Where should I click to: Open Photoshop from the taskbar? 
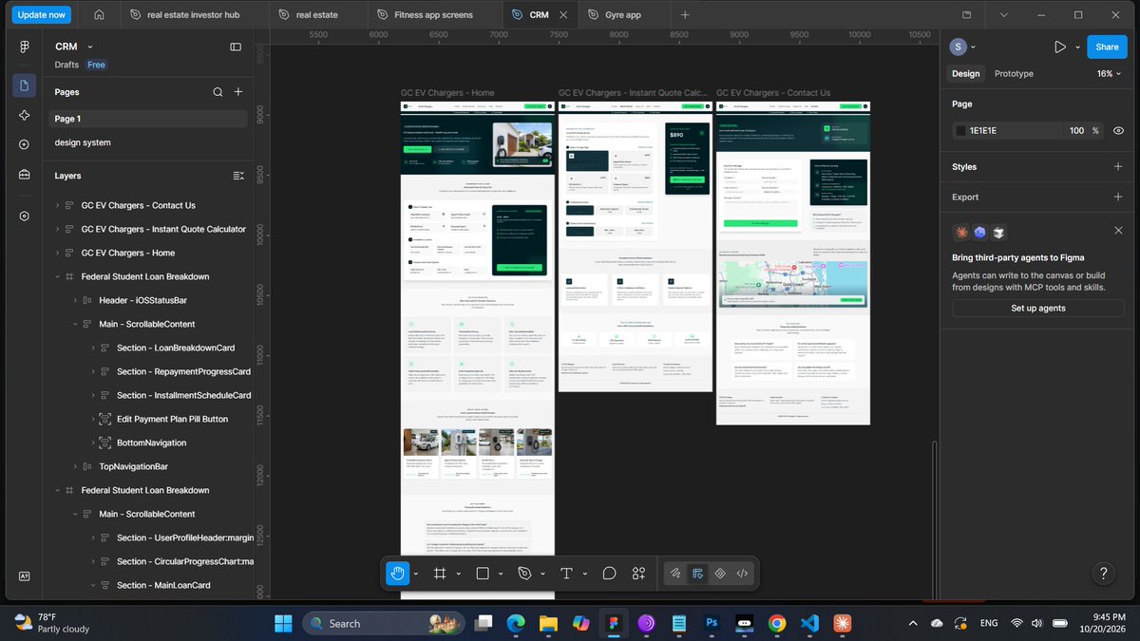click(712, 623)
